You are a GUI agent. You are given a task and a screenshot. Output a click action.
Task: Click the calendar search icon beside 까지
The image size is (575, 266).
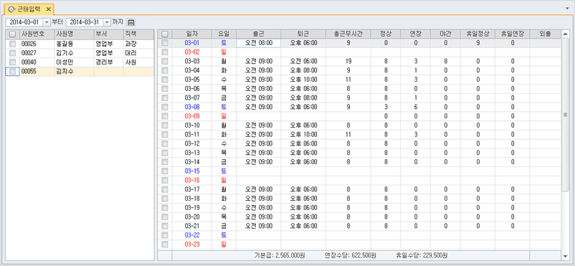click(131, 22)
